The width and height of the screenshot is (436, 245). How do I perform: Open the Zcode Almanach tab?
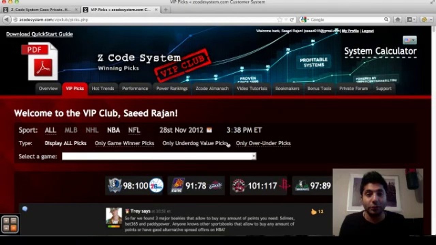click(x=212, y=88)
